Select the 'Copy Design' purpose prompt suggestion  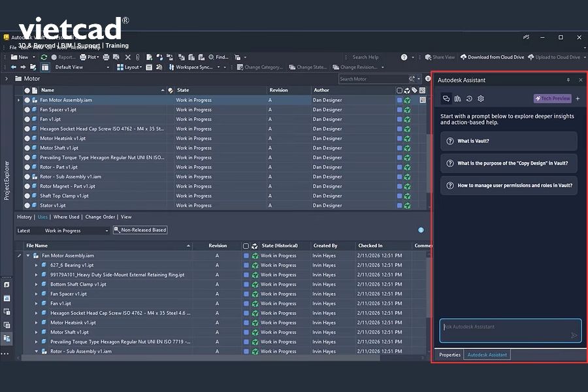coord(509,163)
